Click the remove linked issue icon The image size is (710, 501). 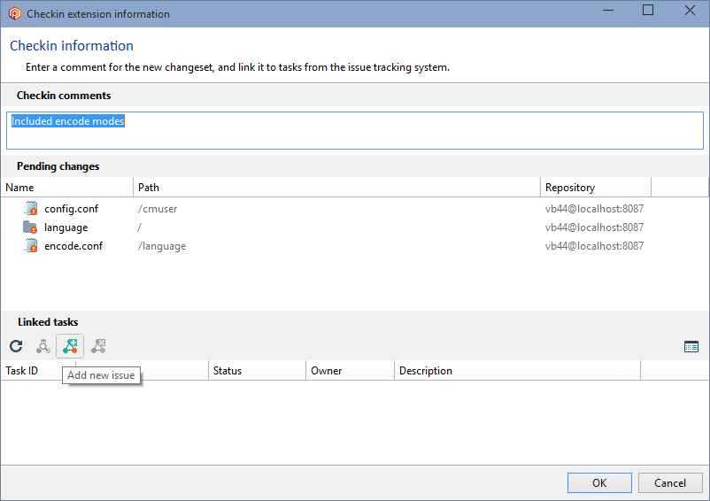98,346
